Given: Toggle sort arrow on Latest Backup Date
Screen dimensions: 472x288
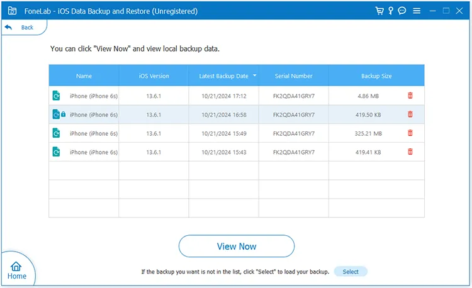Looking at the screenshot, I should pyautogui.click(x=255, y=75).
